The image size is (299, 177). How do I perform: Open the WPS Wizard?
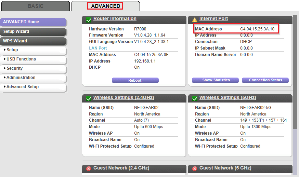pyautogui.click(x=34, y=41)
